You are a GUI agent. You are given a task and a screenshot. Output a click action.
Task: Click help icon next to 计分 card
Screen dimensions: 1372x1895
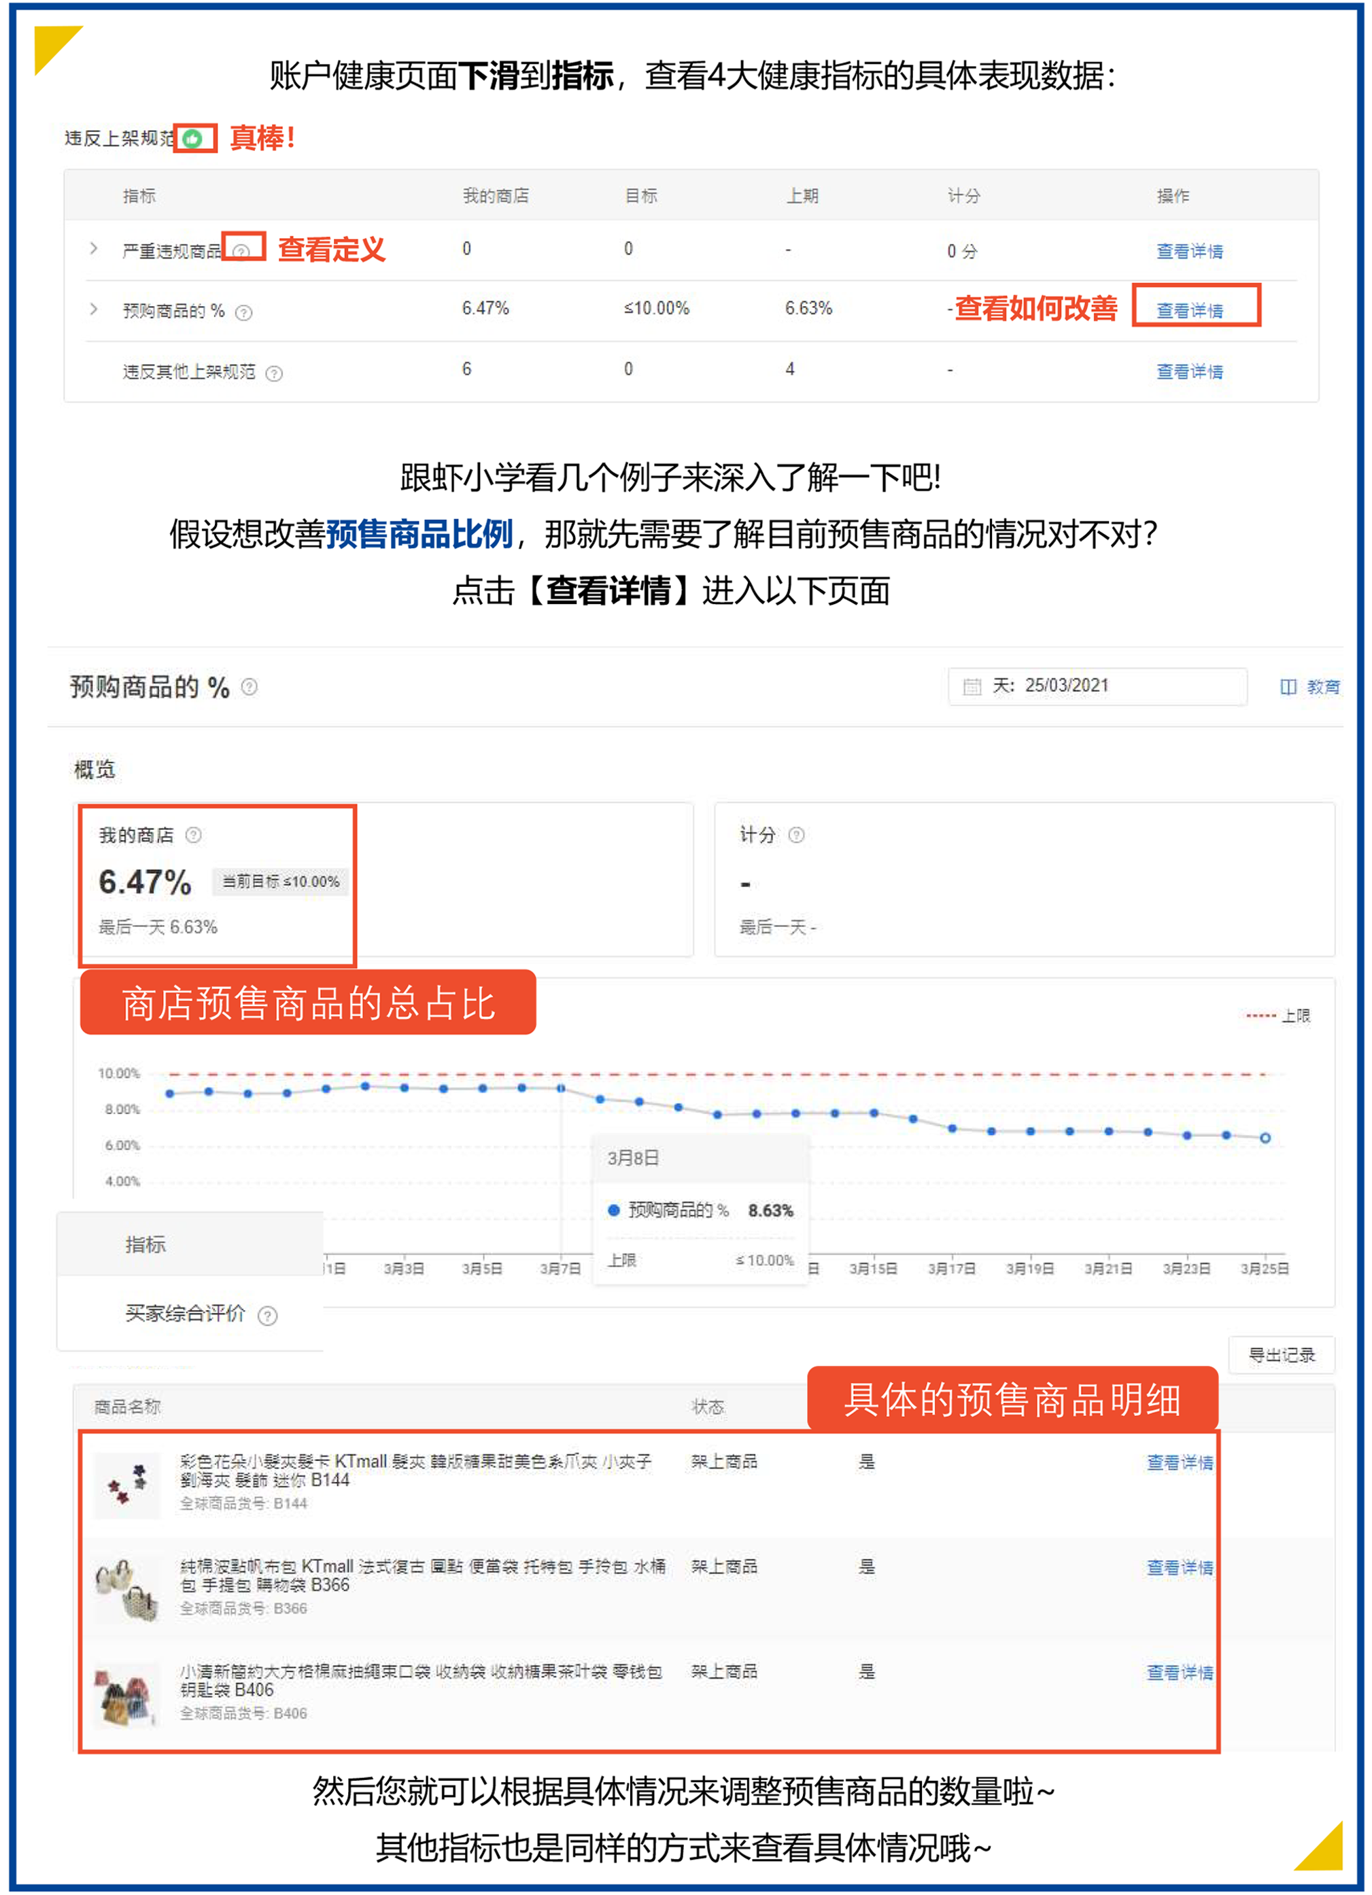click(x=797, y=835)
